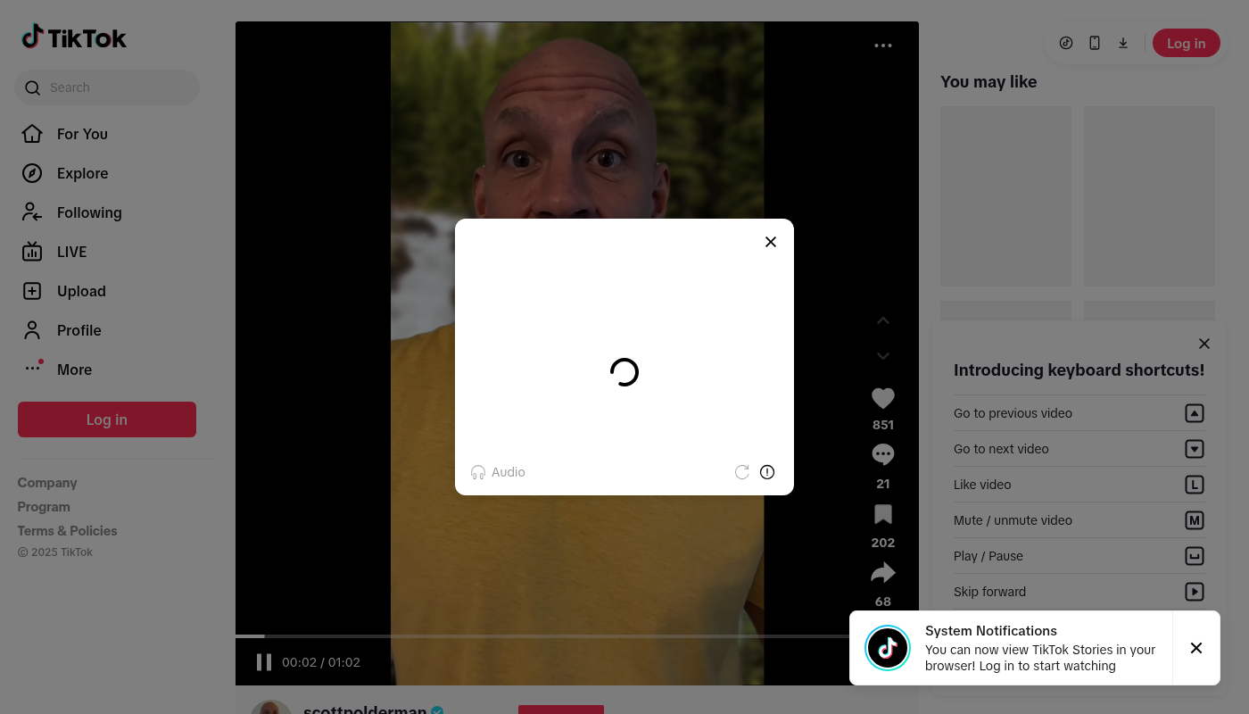Screen dimensions: 1249x714
Task: Click the Search input field
Action: click(x=116, y=87)
